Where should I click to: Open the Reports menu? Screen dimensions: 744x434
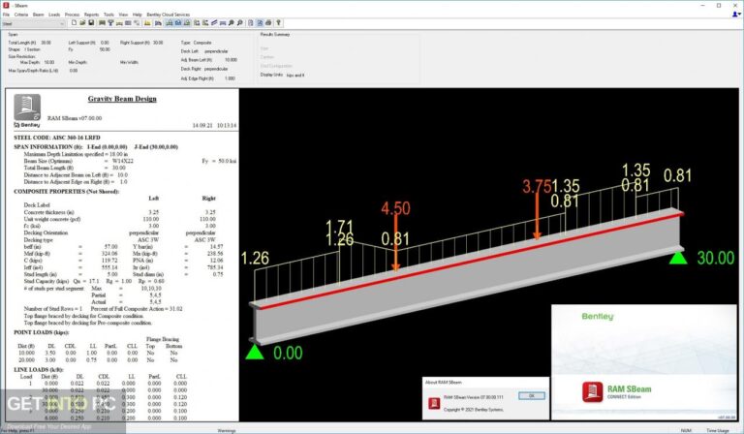[x=92, y=15]
